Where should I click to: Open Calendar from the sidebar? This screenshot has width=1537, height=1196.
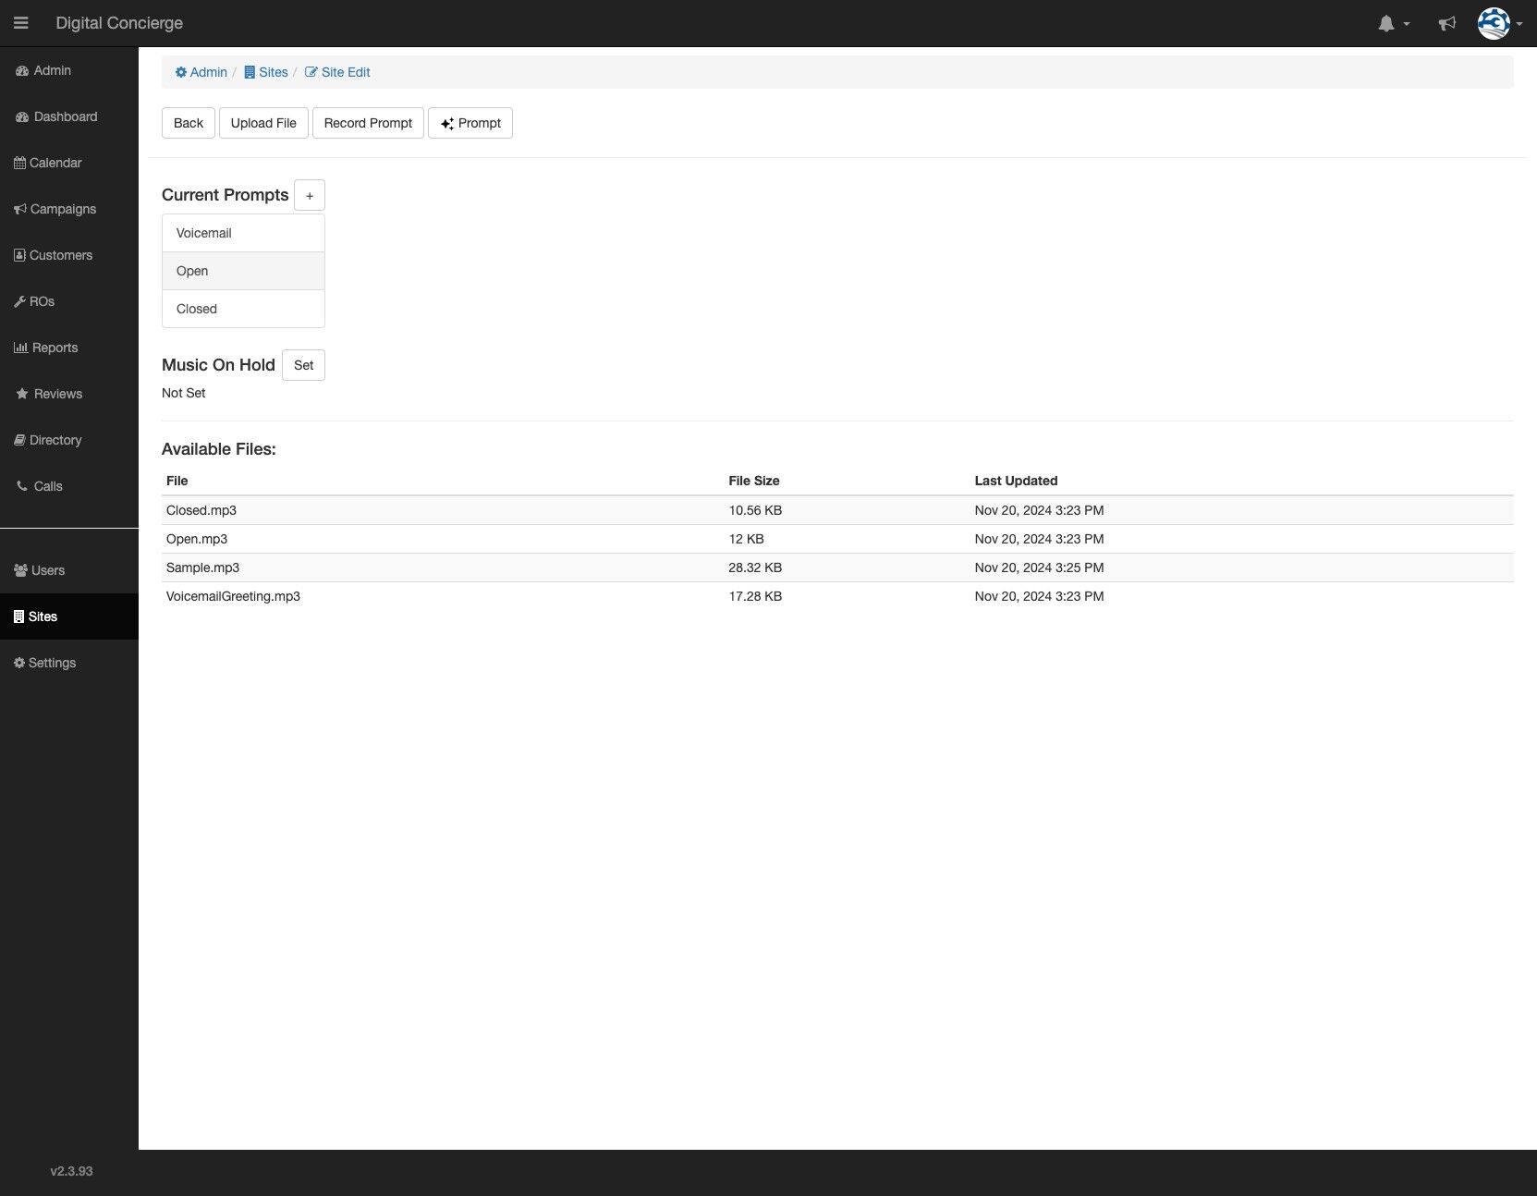coord(69,163)
